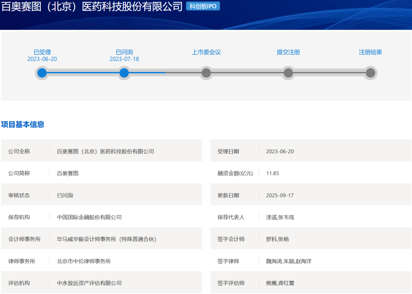Click the page title 百奥赛图（北京）医药科技股份有限公司
The width and height of the screenshot is (412, 294).
(x=92, y=6)
